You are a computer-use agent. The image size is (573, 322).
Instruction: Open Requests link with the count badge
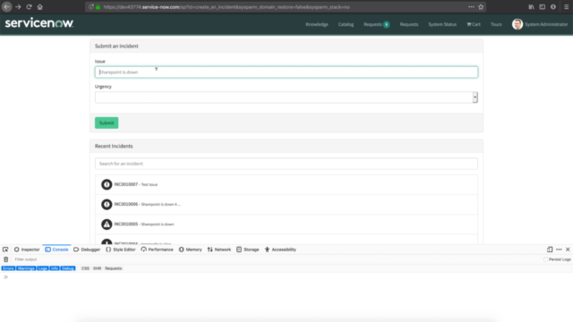point(376,24)
